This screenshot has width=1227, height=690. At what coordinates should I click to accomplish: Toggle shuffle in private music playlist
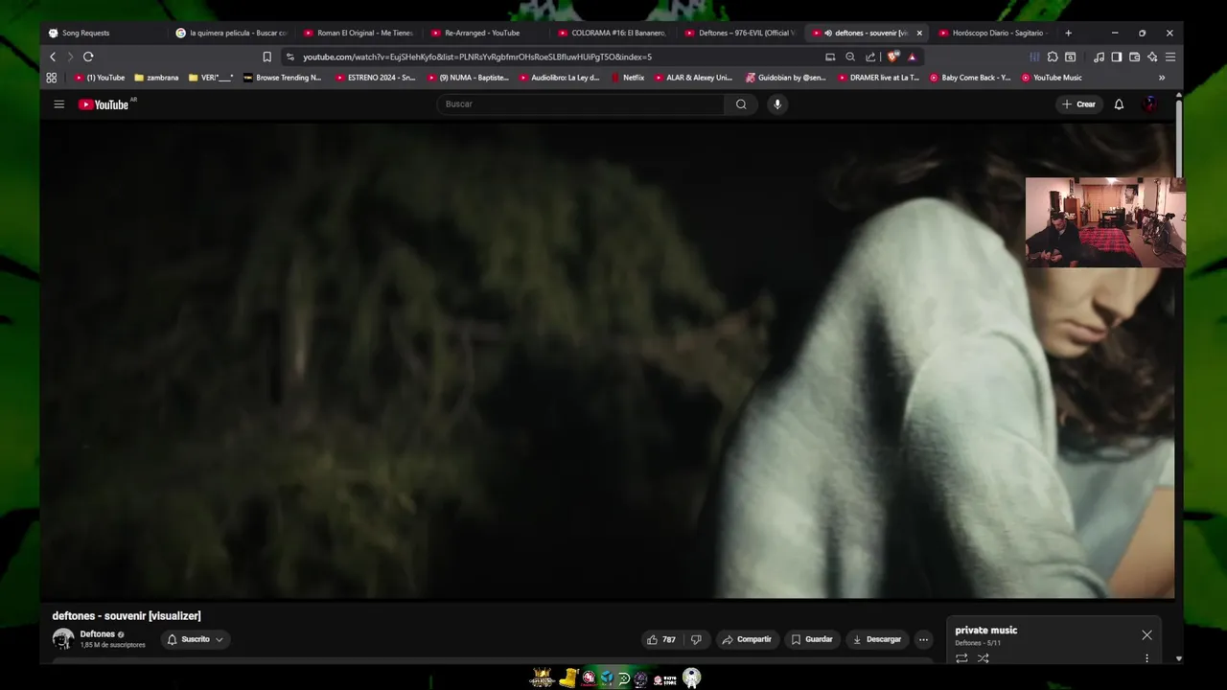[983, 658]
